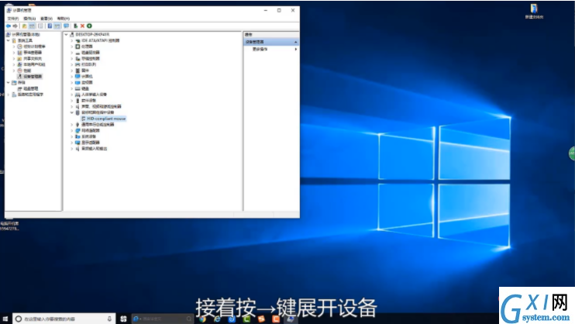Open the 帮助(H) Help menu
Screen dimensions: 575x324
click(63, 19)
